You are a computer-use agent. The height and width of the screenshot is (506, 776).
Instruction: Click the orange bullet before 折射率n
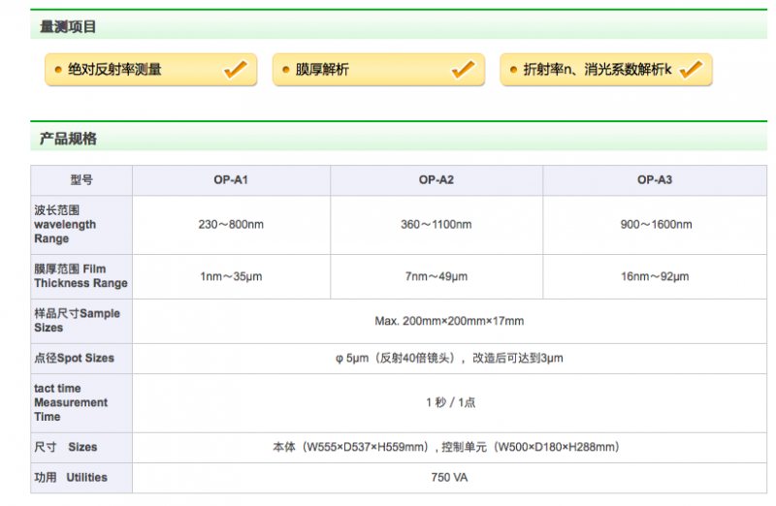(513, 70)
